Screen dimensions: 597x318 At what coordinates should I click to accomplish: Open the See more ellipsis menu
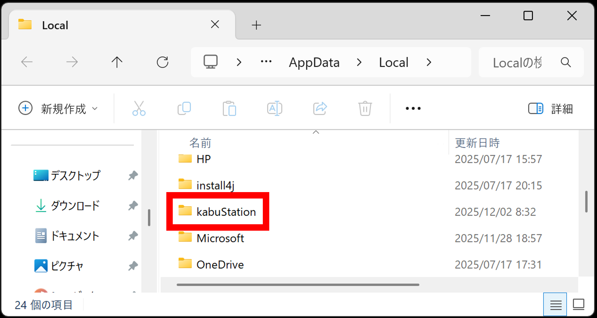[x=413, y=108]
